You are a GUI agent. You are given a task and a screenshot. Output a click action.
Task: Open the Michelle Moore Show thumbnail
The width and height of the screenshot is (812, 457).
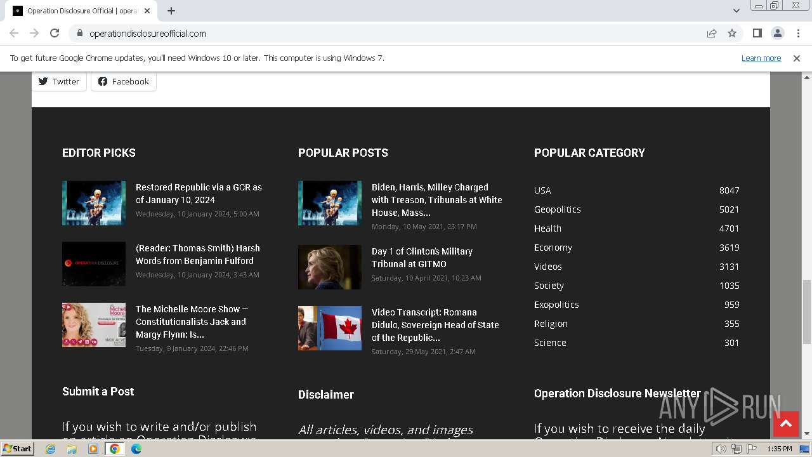(x=94, y=325)
